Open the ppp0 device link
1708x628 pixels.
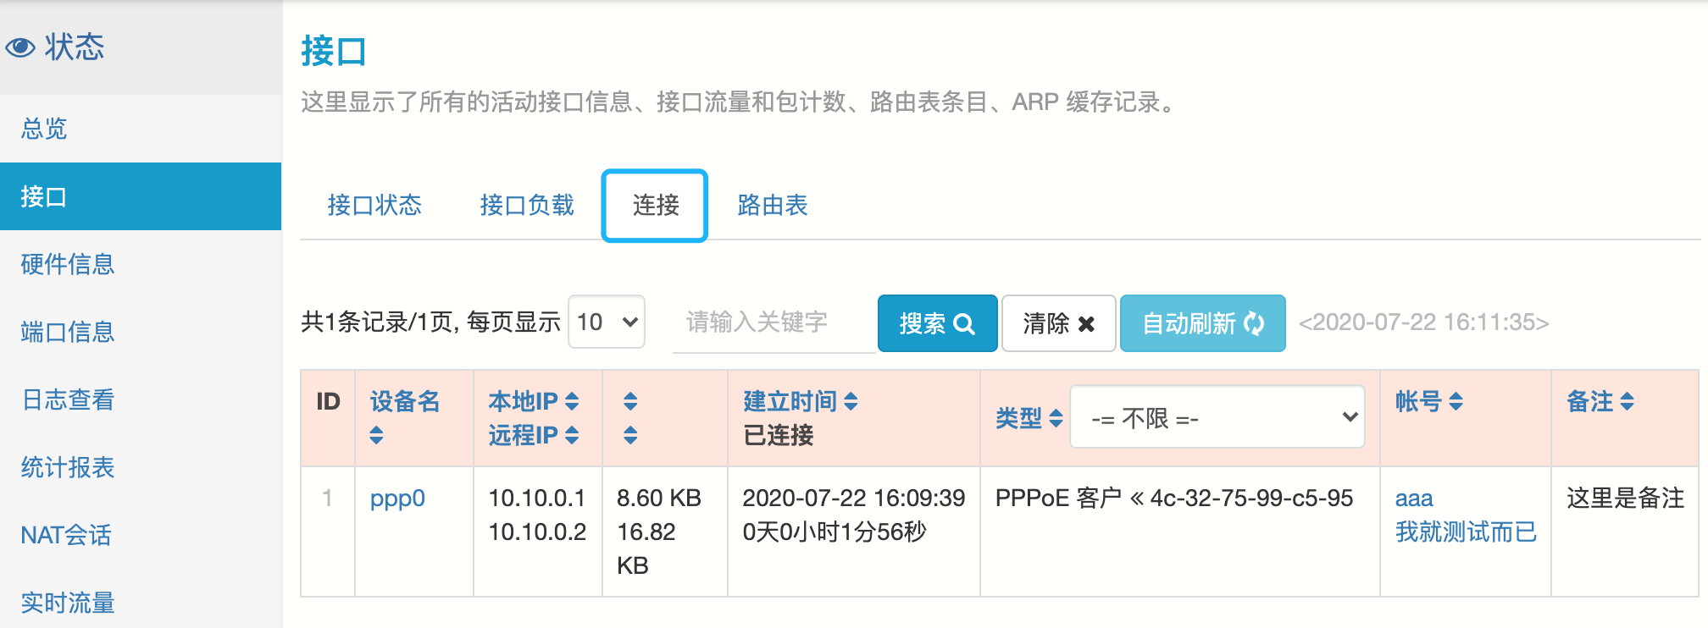click(x=397, y=499)
